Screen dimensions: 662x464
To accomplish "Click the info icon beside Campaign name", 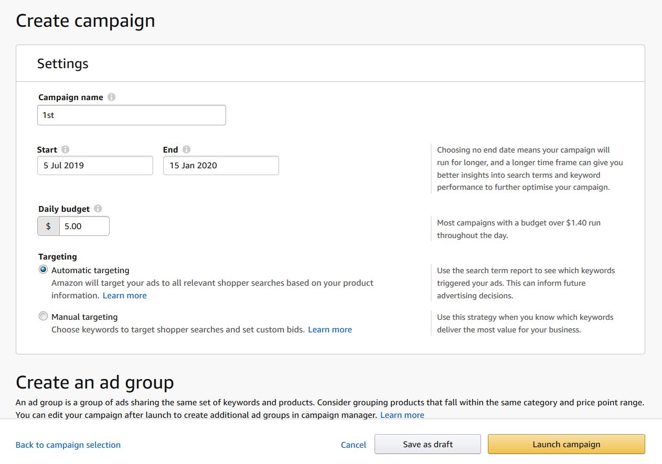I will pos(111,97).
